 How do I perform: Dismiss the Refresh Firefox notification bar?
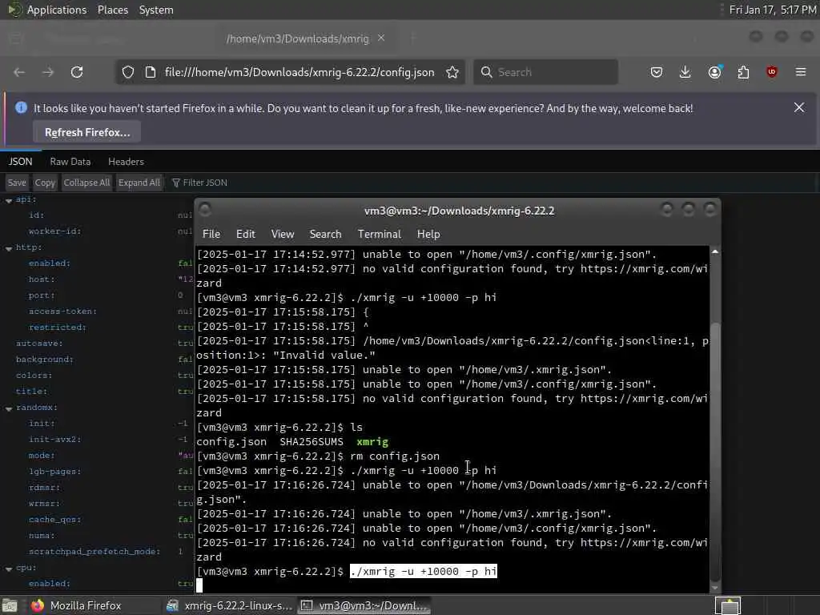click(x=799, y=108)
